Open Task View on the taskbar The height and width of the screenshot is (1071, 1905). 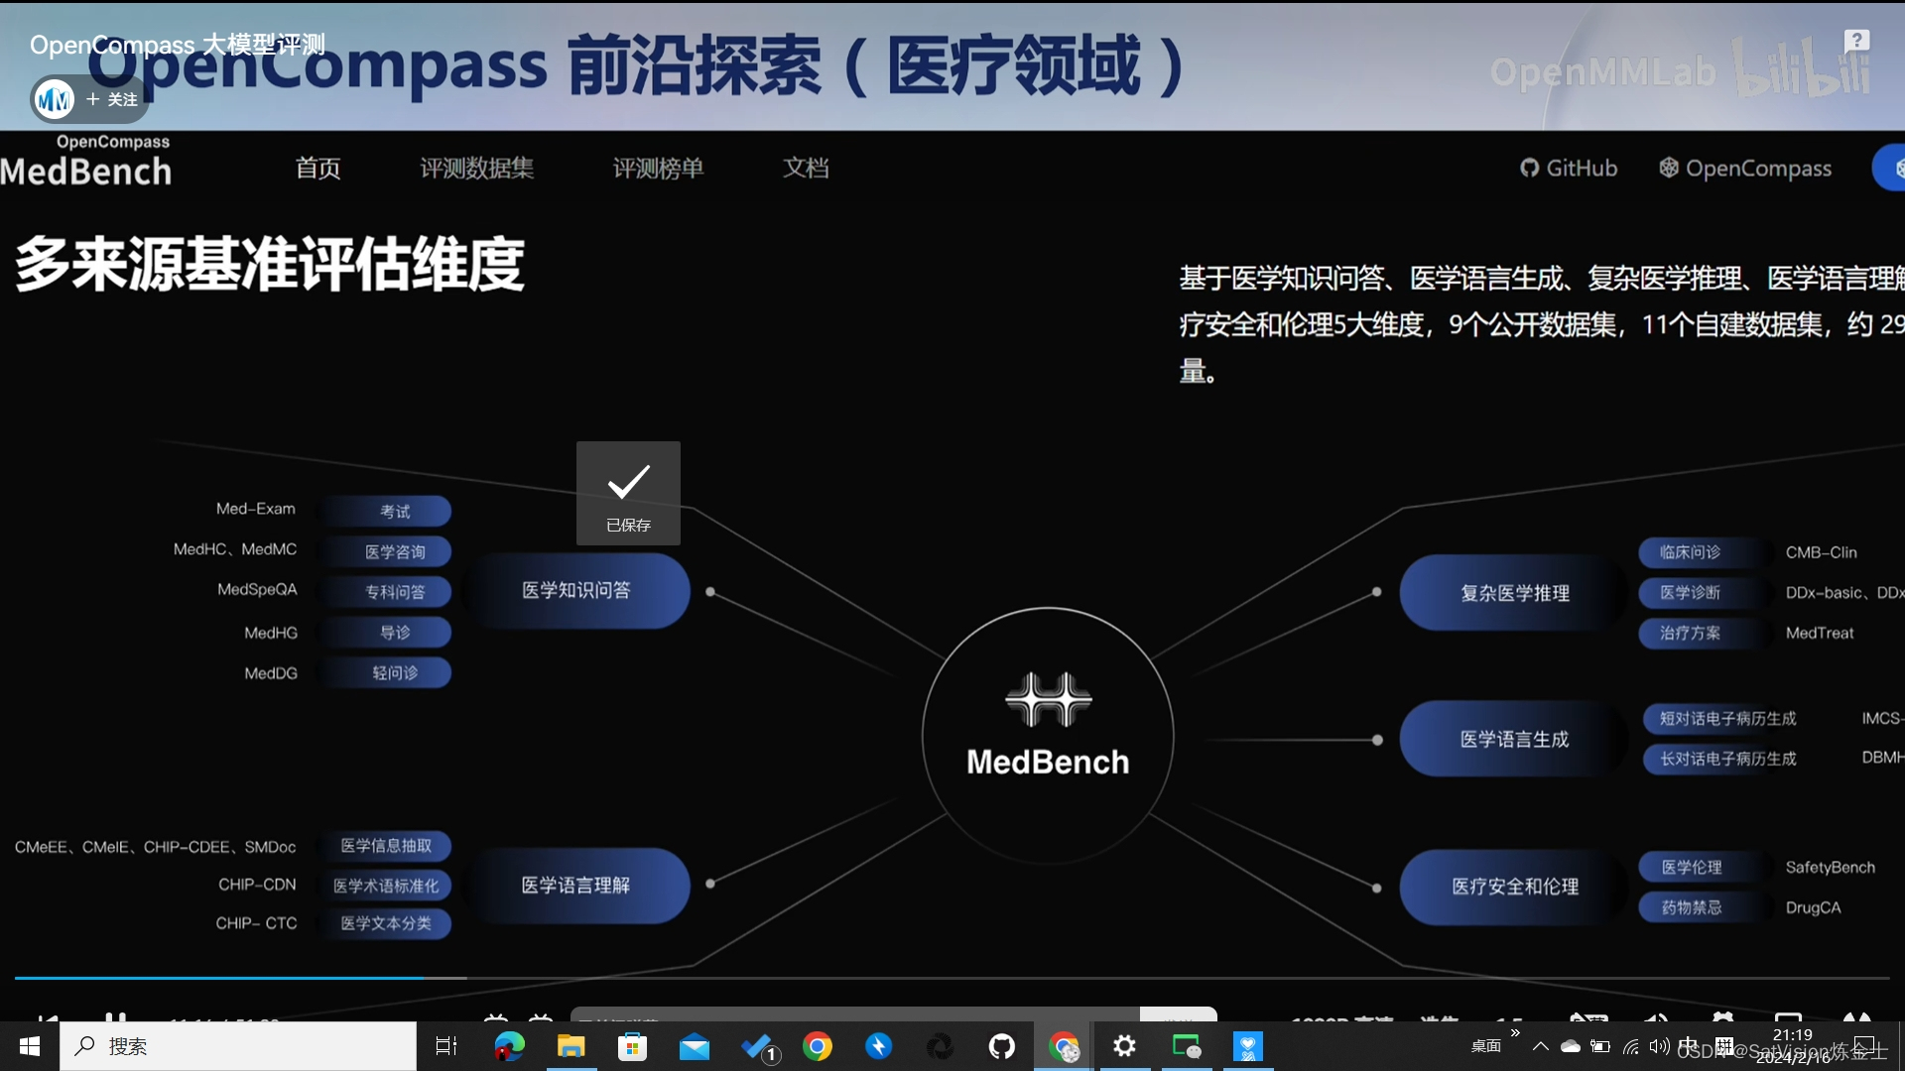[446, 1046]
